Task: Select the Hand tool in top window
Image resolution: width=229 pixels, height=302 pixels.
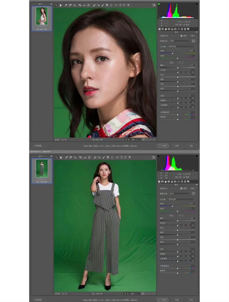Action: [61, 5]
